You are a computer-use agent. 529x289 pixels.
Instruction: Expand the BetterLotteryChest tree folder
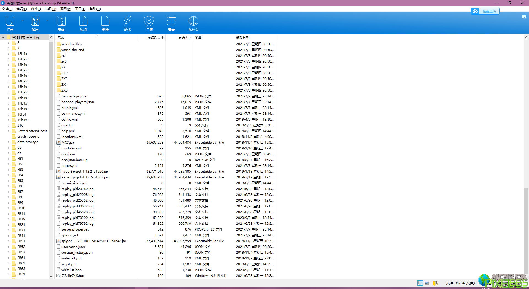(x=8, y=131)
